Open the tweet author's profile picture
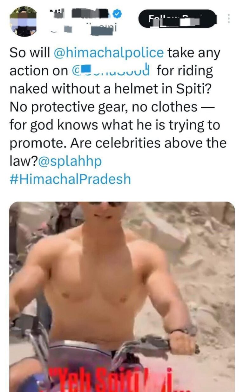244x392 pixels. coord(23,21)
